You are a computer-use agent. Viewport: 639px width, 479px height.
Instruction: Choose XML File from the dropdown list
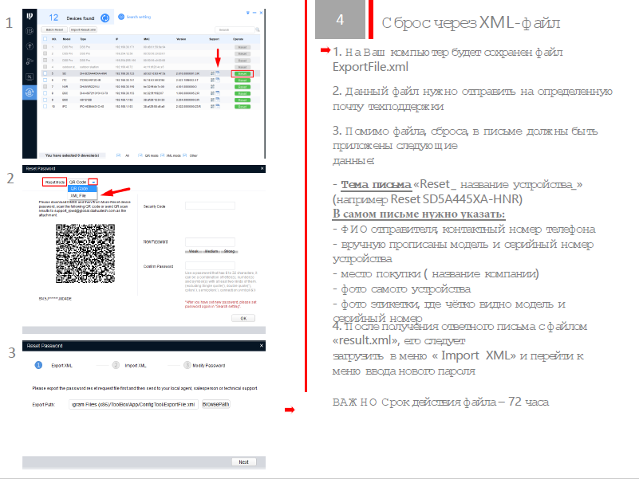pos(79,194)
